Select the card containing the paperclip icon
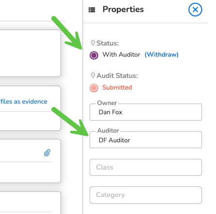216x214 pixels. coord(30,161)
